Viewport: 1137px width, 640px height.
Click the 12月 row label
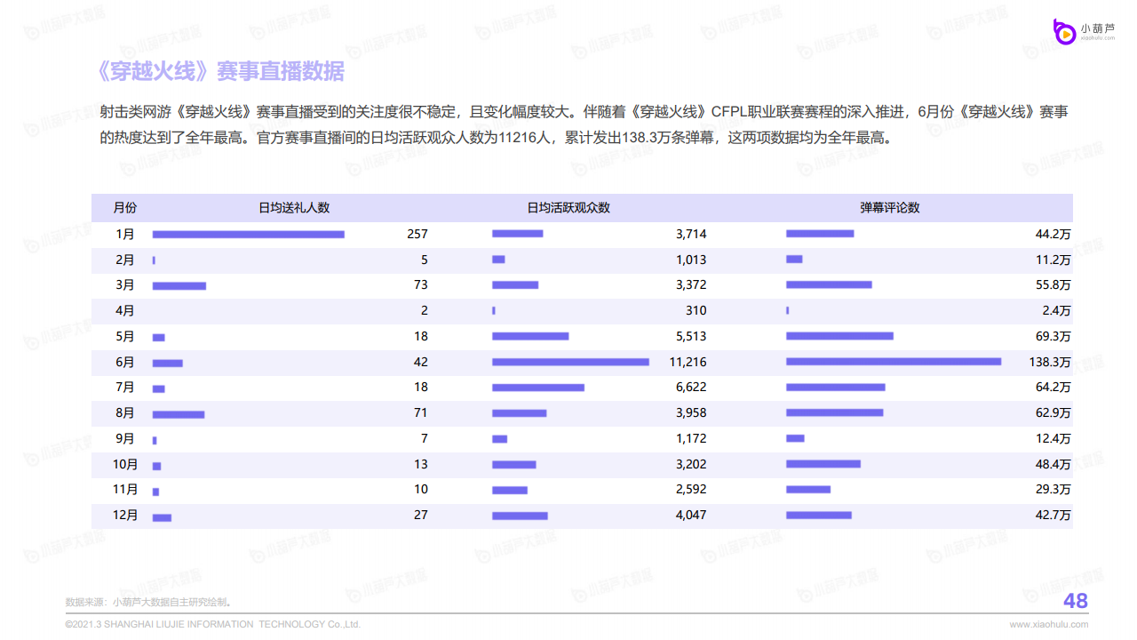[x=125, y=516]
